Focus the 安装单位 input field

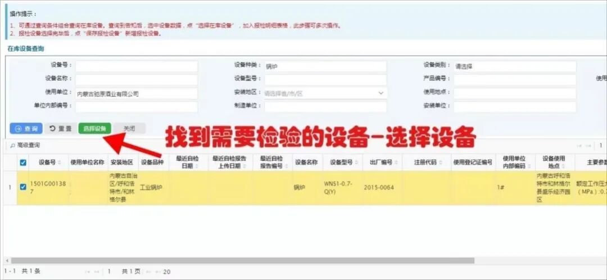515,107
